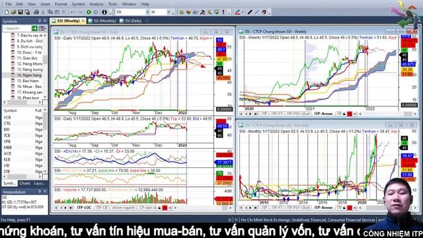Select the thick black line drawing tool

tap(250, 12)
